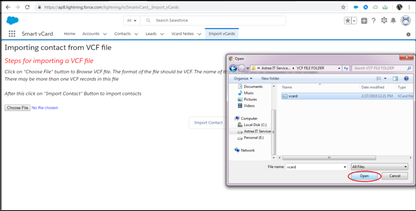Expand the Contacts tab chevron
Viewport: 416px width, 211px height.
pyautogui.click(x=136, y=34)
